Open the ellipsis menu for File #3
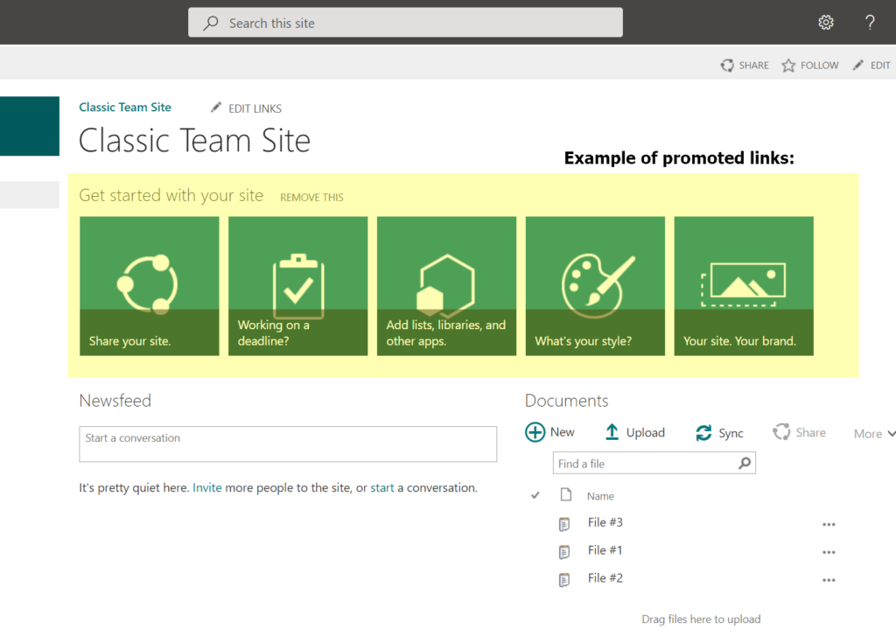 829,524
